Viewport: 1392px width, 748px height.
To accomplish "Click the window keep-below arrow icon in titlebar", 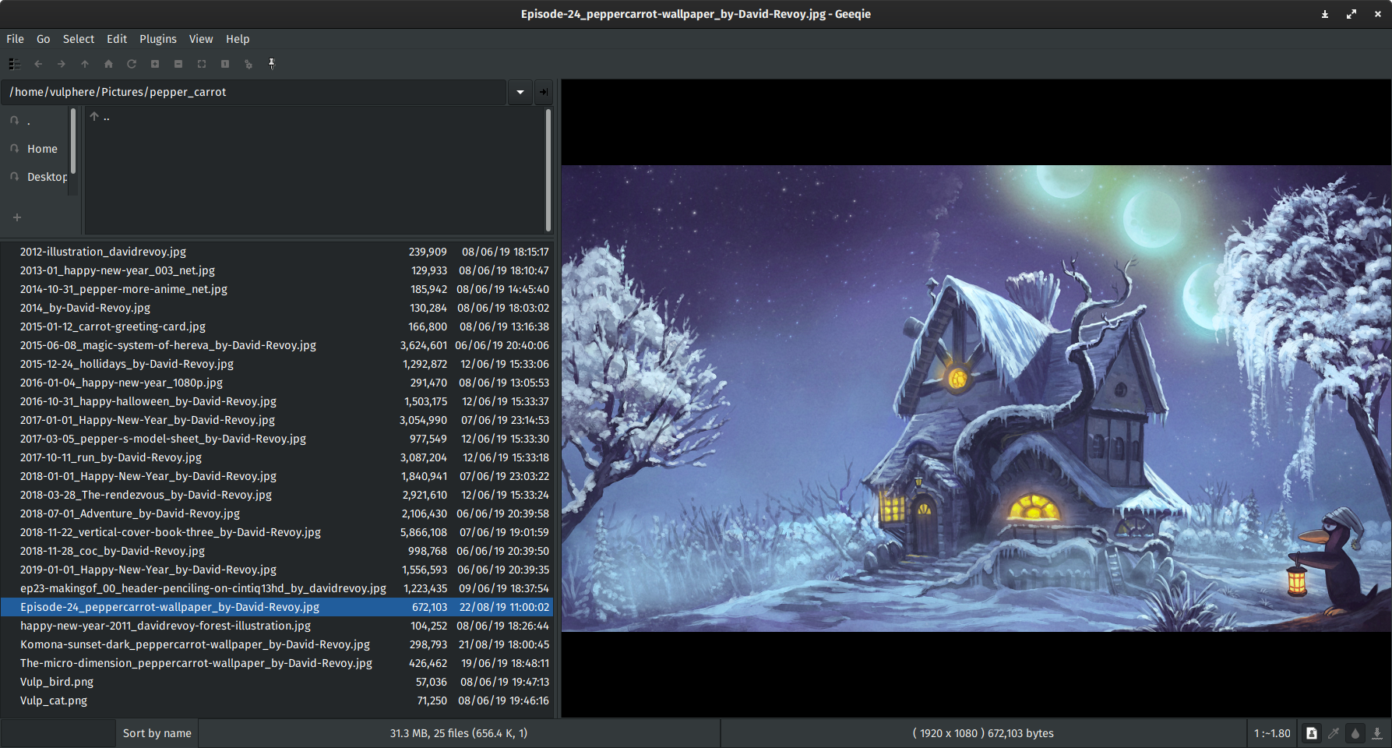I will [x=1325, y=14].
